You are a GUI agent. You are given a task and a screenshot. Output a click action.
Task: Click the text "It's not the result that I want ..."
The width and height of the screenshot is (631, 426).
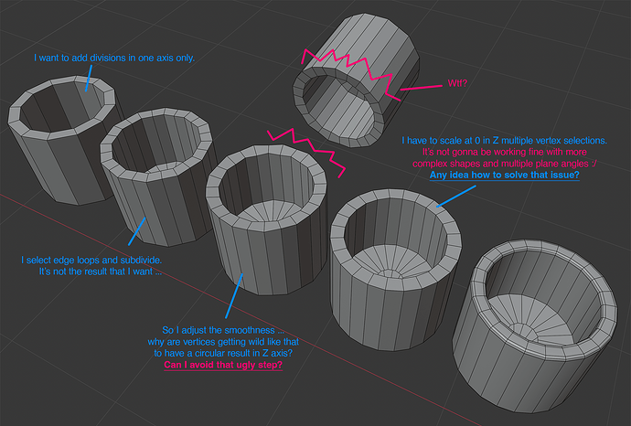(x=101, y=272)
